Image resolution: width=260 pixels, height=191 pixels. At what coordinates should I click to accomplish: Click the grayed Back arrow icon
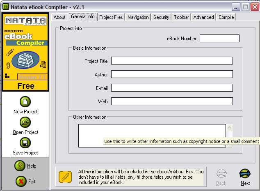coord(221,174)
